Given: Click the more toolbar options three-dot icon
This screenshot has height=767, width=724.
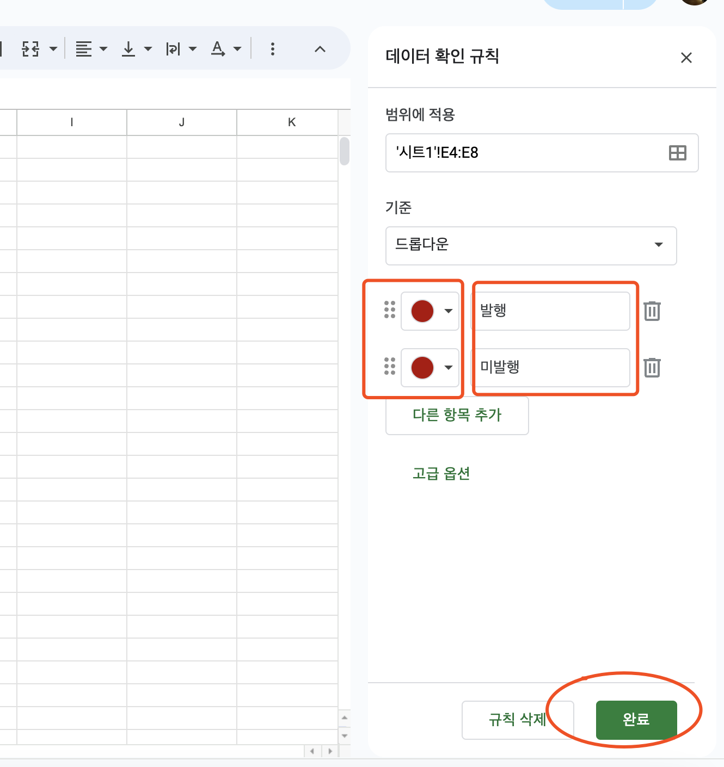Looking at the screenshot, I should click(272, 49).
